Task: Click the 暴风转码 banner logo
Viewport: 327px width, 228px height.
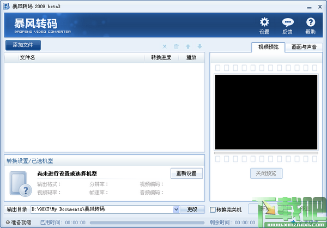Action: (43, 26)
